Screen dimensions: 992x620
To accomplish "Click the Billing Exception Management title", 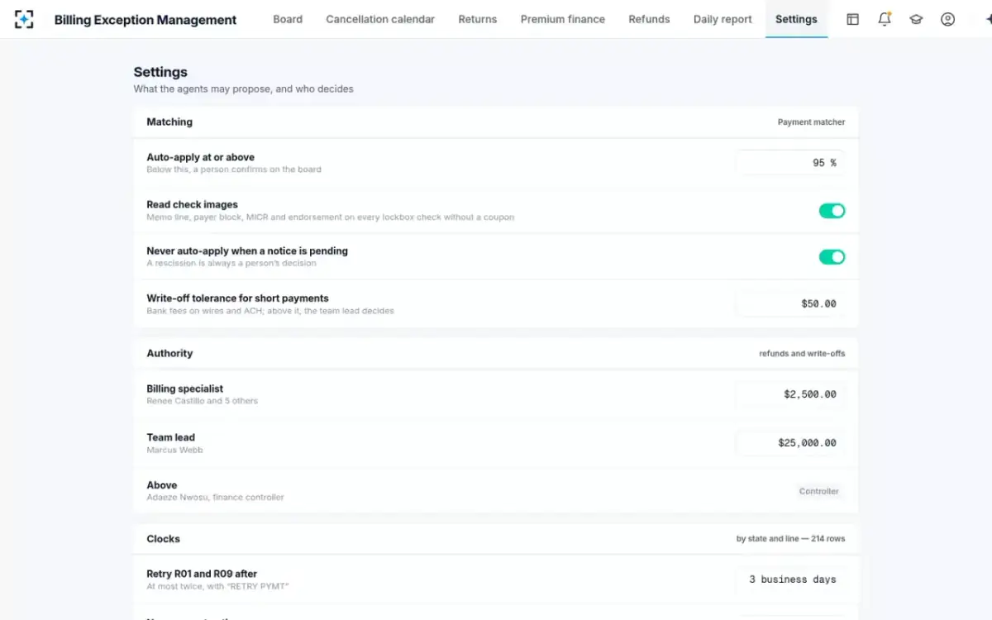I will tap(145, 20).
